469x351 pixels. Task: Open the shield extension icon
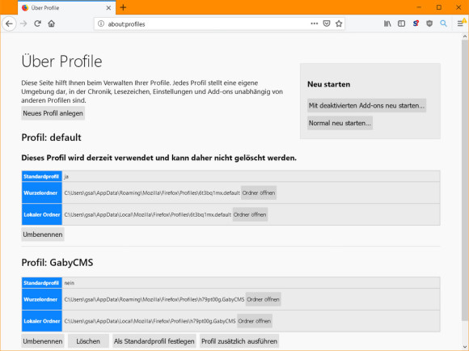pyautogui.click(x=429, y=23)
